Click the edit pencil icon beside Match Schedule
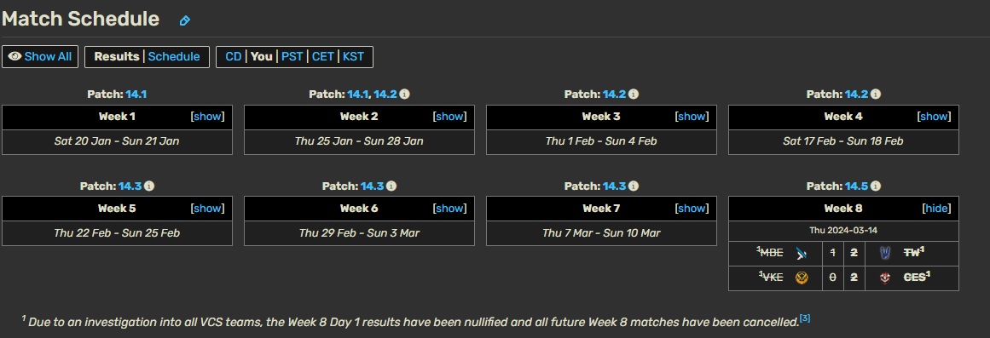 (x=184, y=20)
